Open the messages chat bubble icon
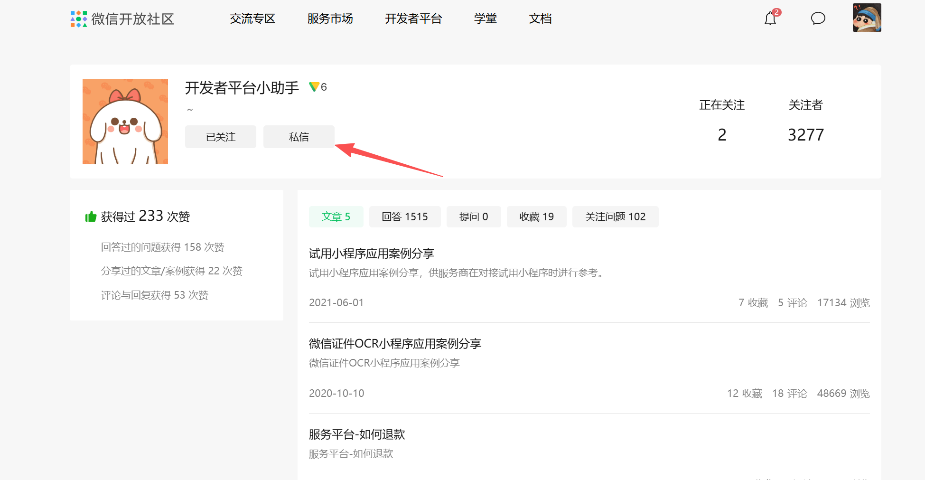 tap(818, 19)
